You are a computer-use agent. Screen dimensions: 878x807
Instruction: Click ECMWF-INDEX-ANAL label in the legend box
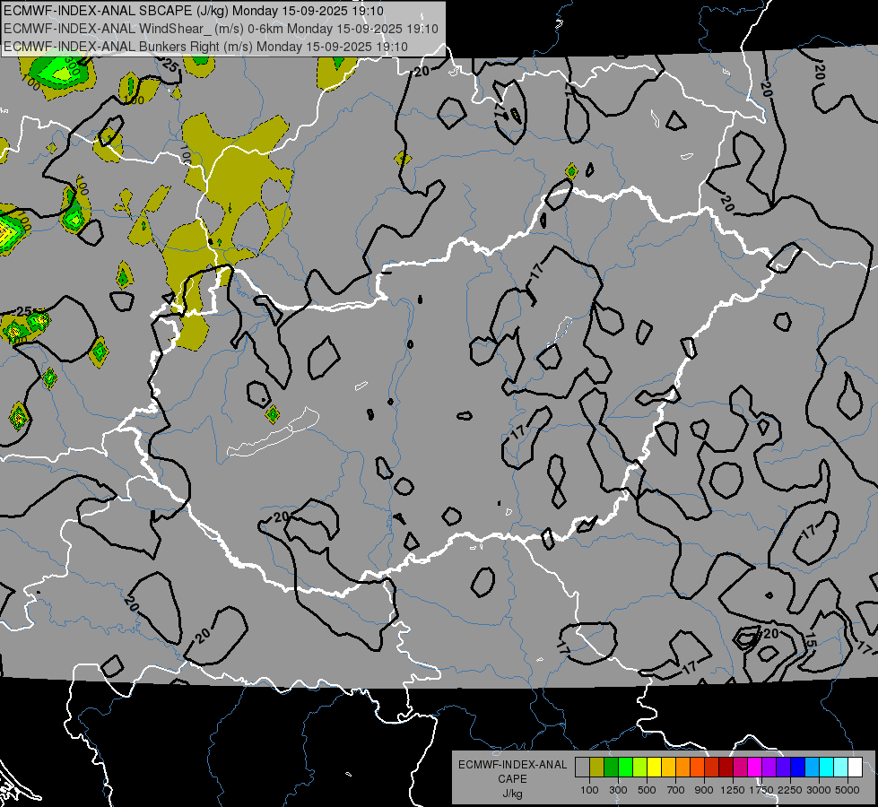(512, 765)
